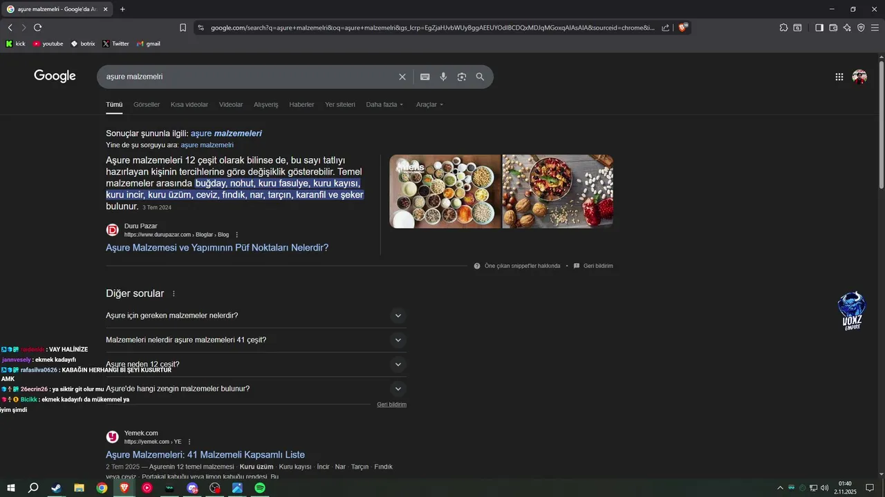This screenshot has height=497, width=885.
Task: Toggle the browser sidebar panel icon
Action: 819,28
